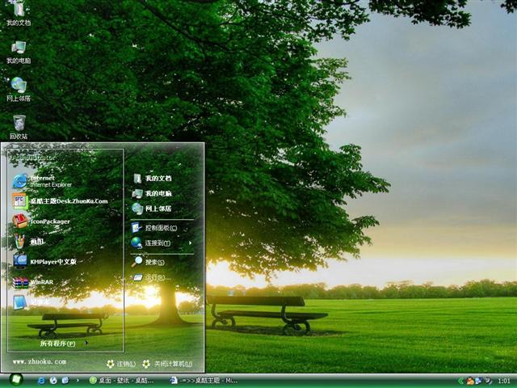
Task: Open 我的电脑 desktop icon
Action: pos(19,51)
